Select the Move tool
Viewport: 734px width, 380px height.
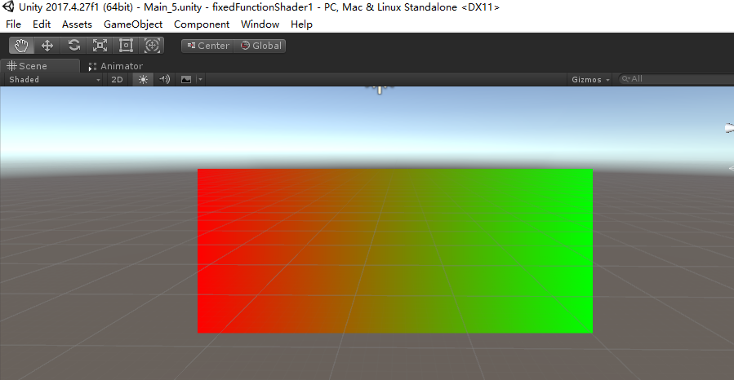(x=47, y=46)
